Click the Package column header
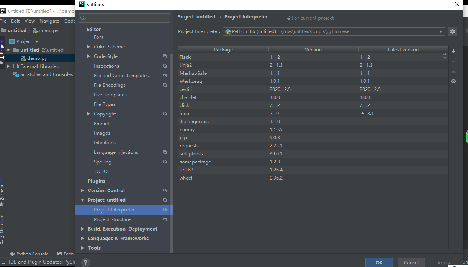 (x=223, y=50)
